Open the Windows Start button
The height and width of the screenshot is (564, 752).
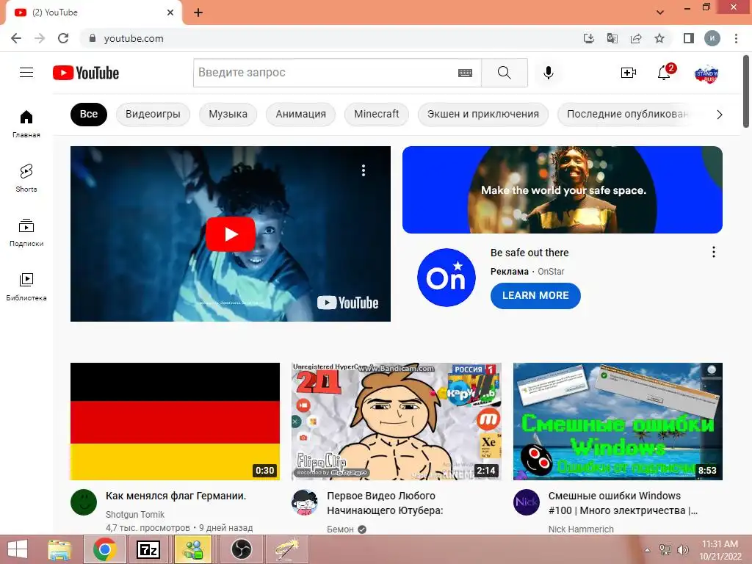pyautogui.click(x=18, y=549)
